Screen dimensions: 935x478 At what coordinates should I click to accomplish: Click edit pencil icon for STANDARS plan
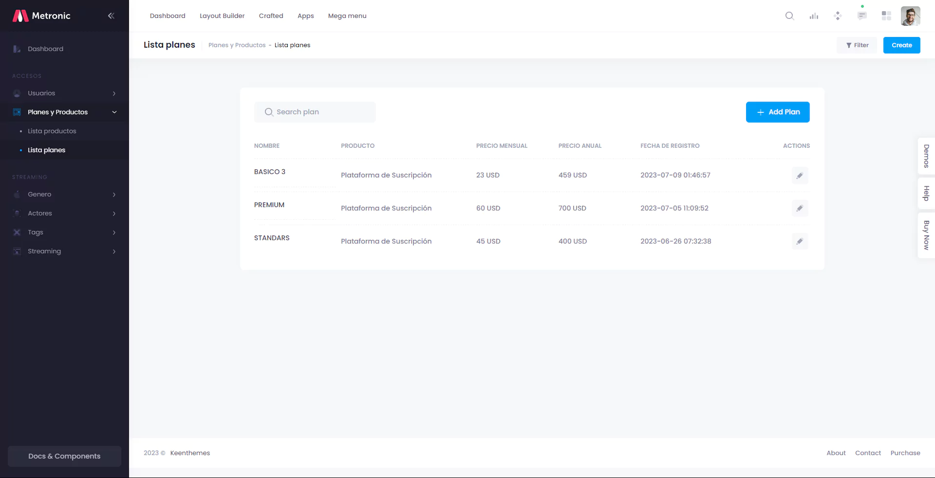(x=800, y=242)
